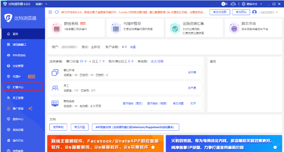Click the sidebar collapse hamburger icon

pyautogui.click(x=51, y=12)
